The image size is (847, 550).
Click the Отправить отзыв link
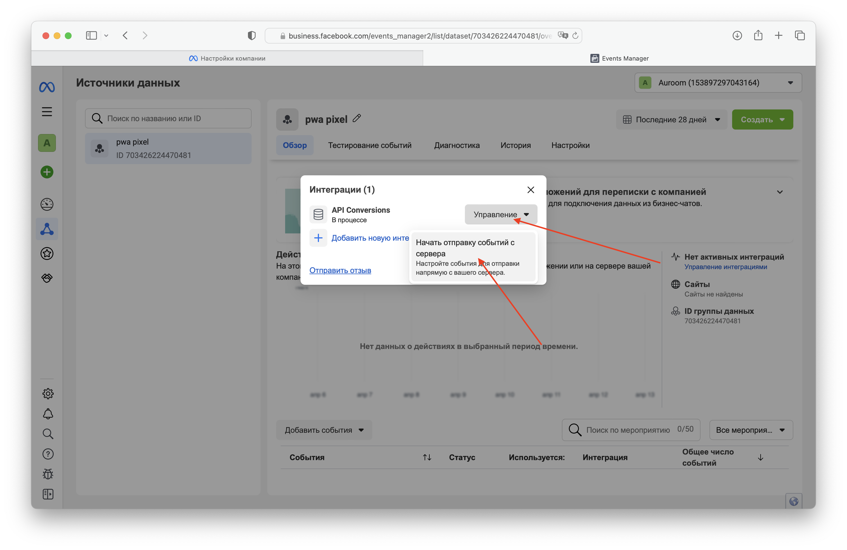click(x=340, y=270)
